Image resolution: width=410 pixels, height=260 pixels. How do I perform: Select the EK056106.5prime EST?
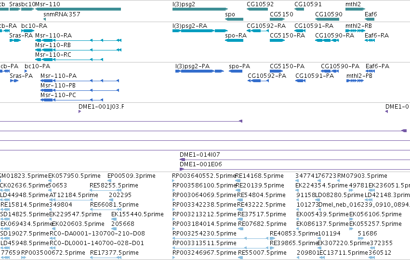pyautogui.click(x=352, y=219)
